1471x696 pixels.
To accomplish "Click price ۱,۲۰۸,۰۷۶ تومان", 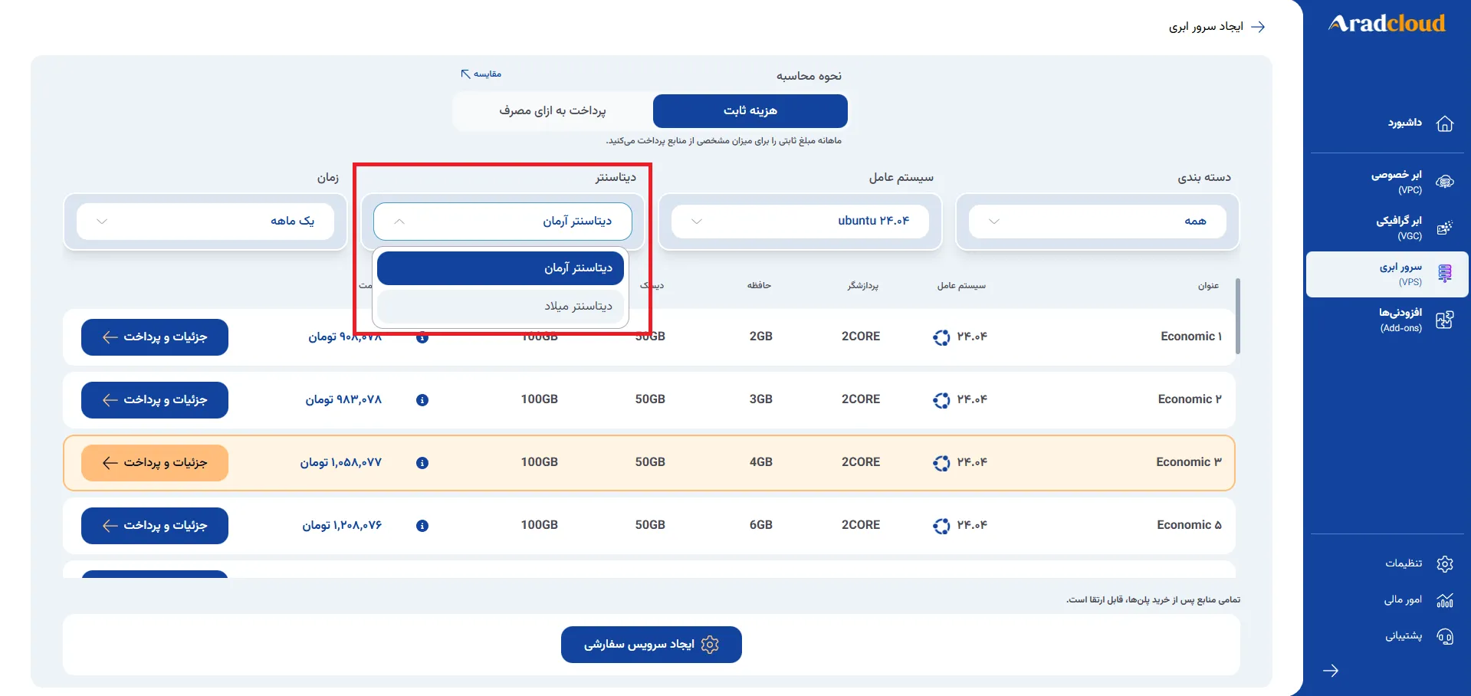I will [x=342, y=525].
